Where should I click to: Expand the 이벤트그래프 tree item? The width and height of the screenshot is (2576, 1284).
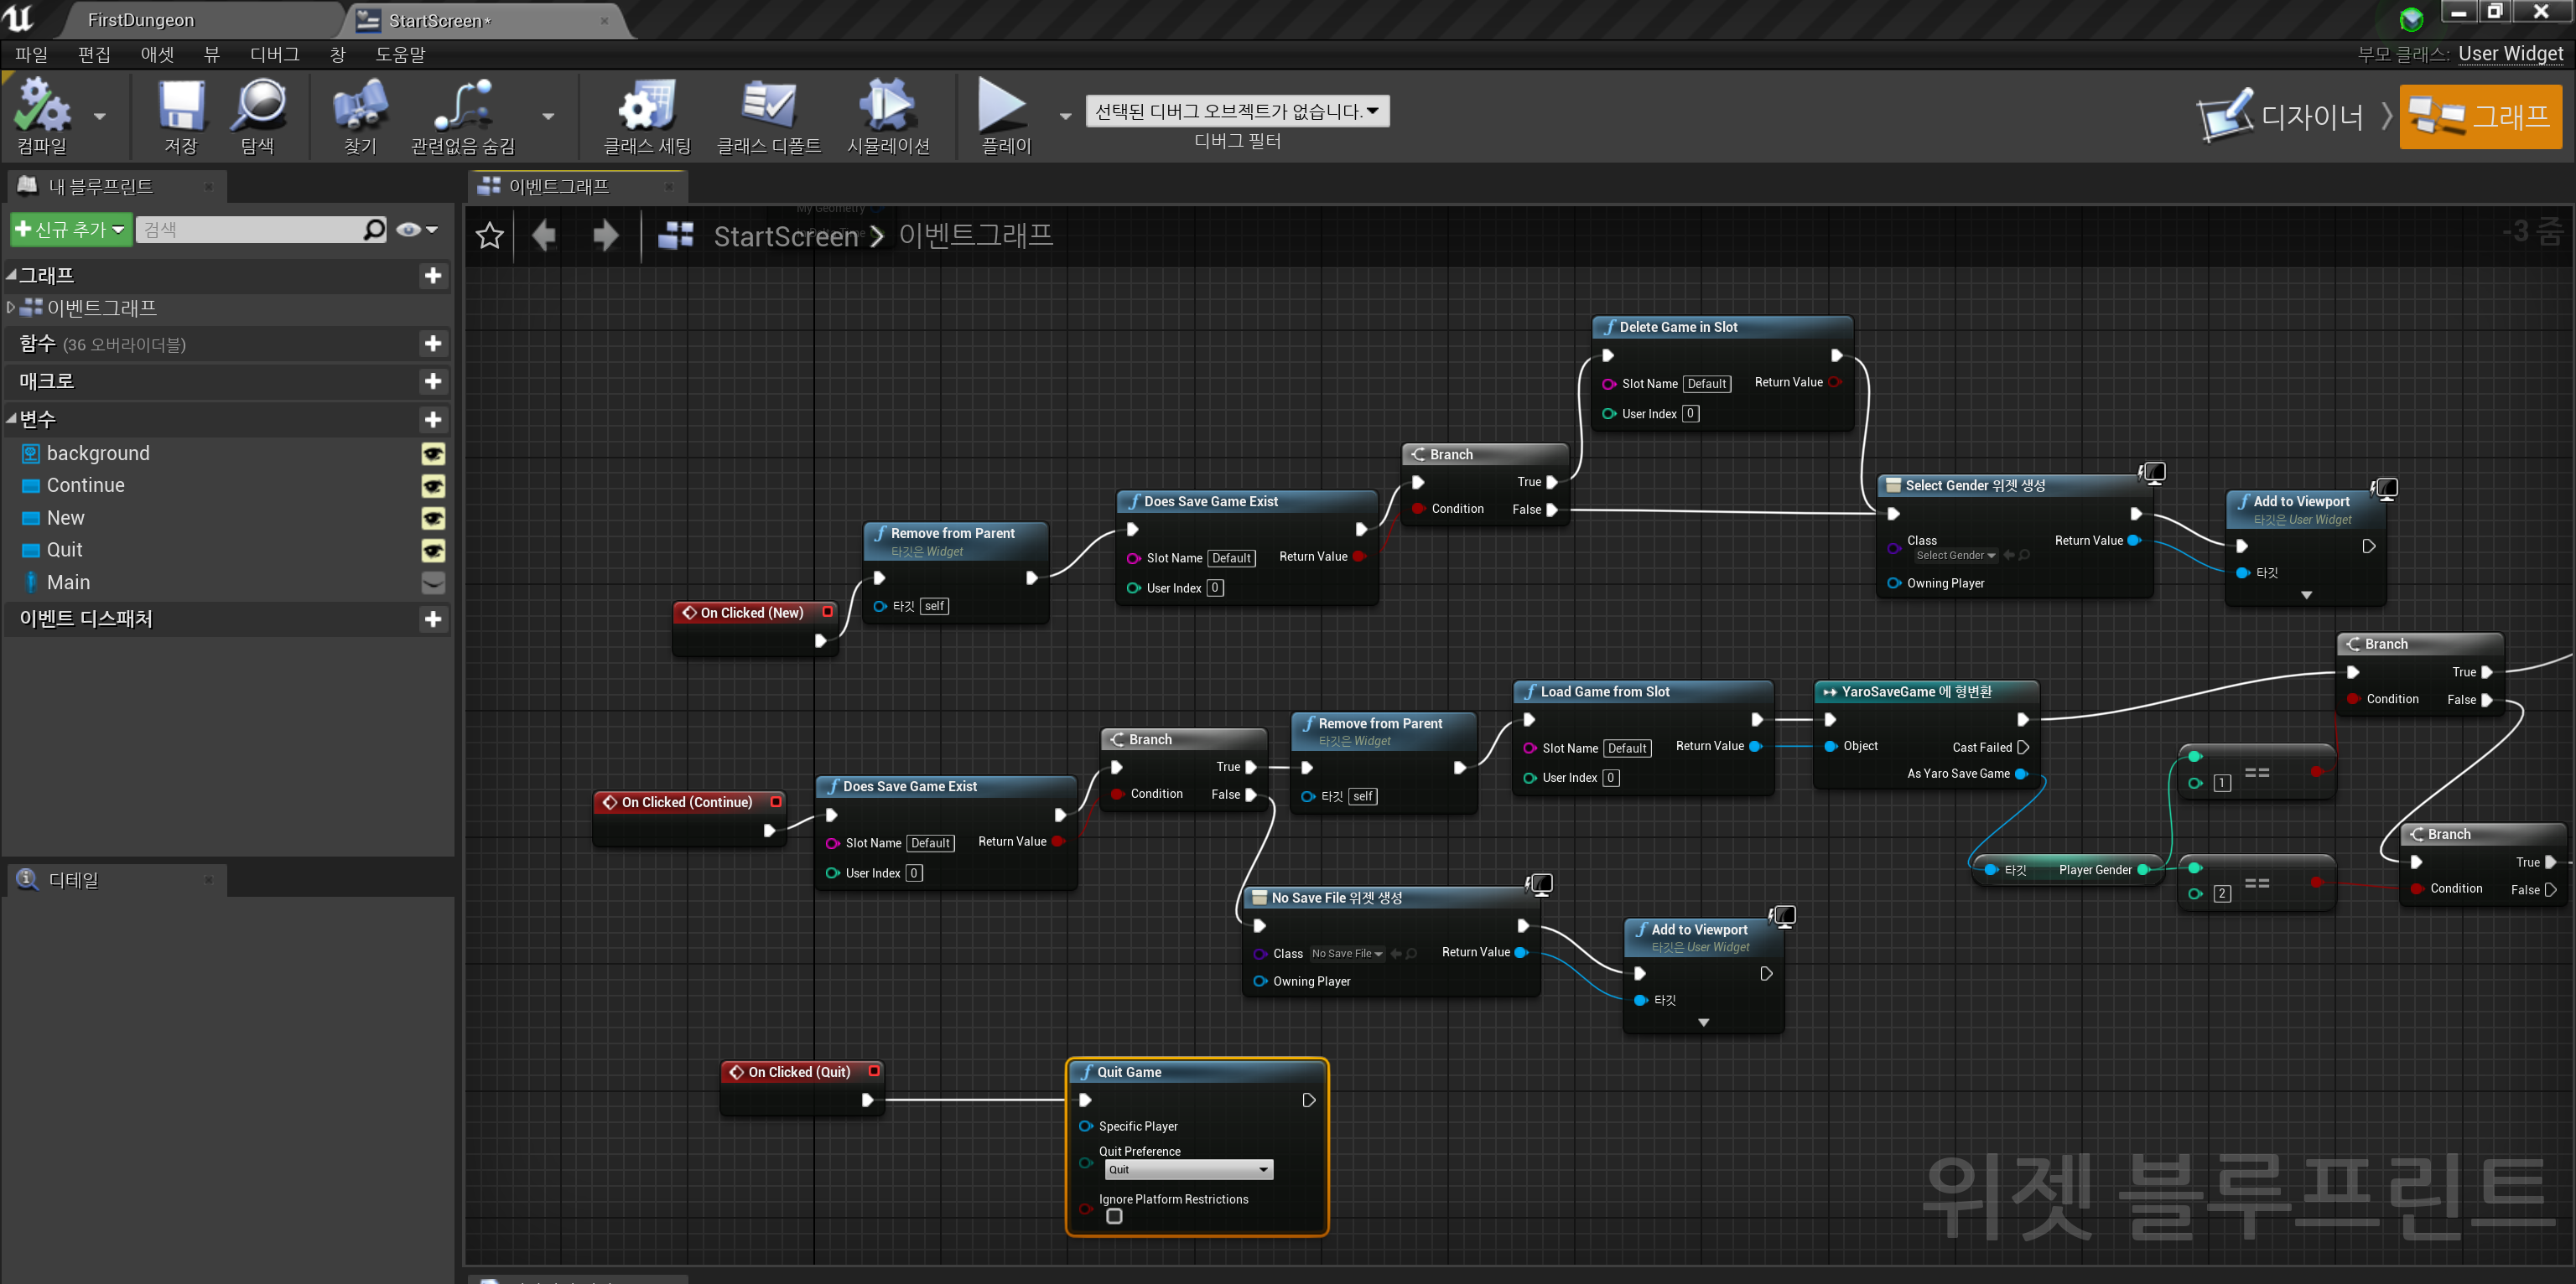[11, 308]
